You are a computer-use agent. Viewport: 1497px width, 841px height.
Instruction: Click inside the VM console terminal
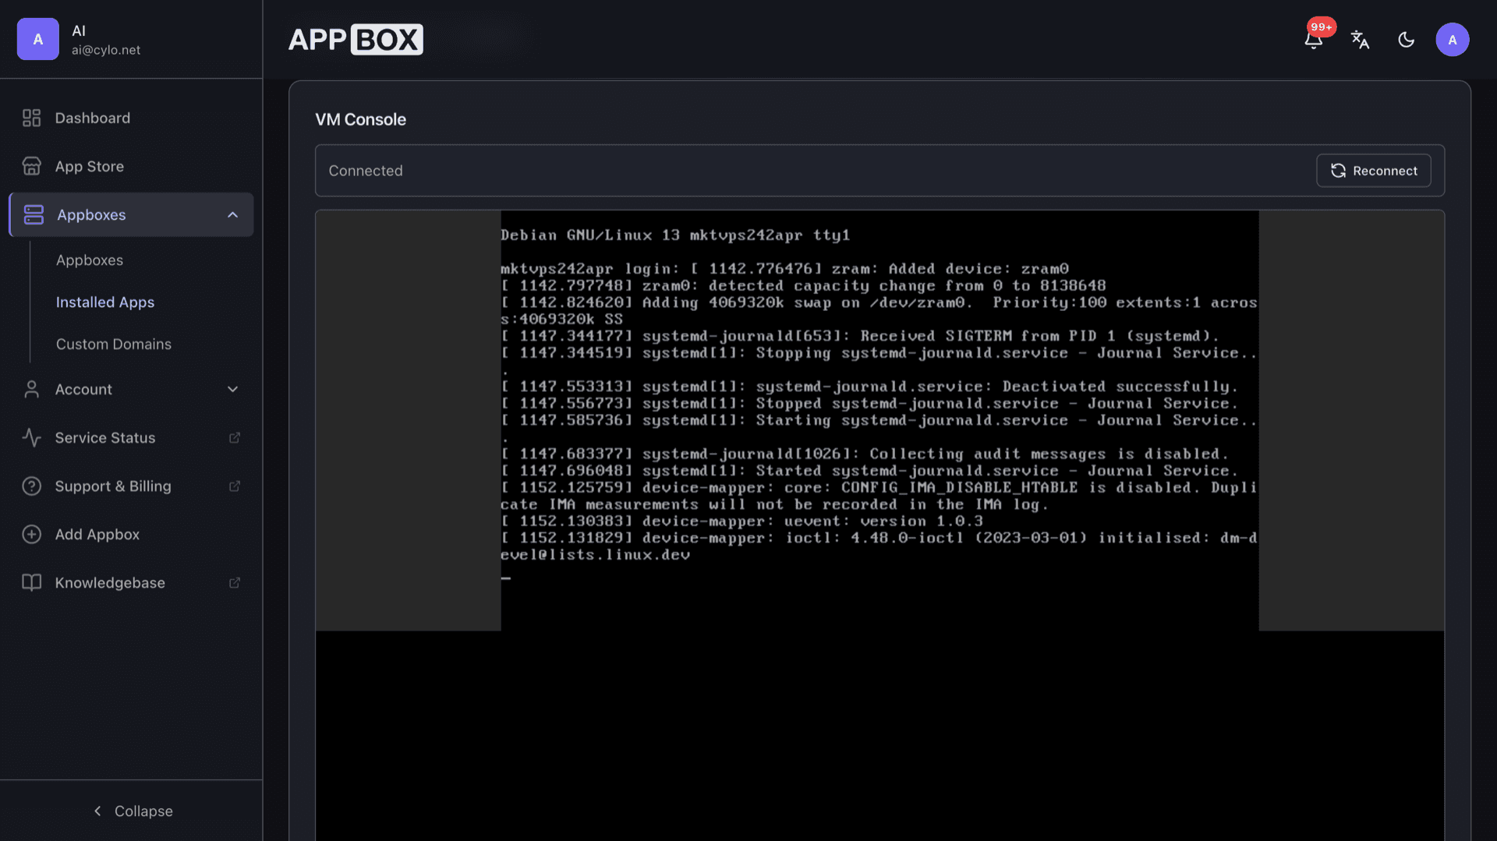[879, 421]
